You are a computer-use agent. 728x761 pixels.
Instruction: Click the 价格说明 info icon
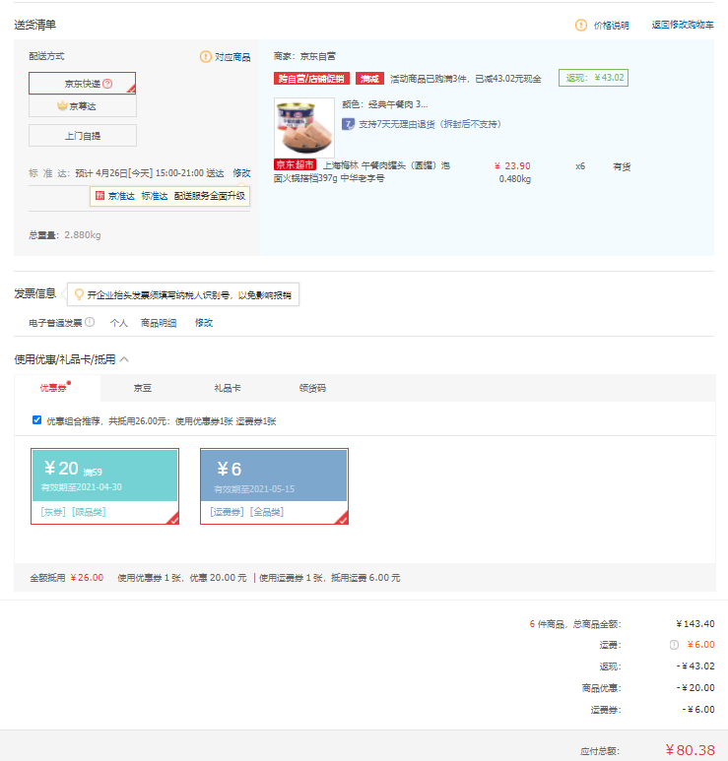click(581, 25)
